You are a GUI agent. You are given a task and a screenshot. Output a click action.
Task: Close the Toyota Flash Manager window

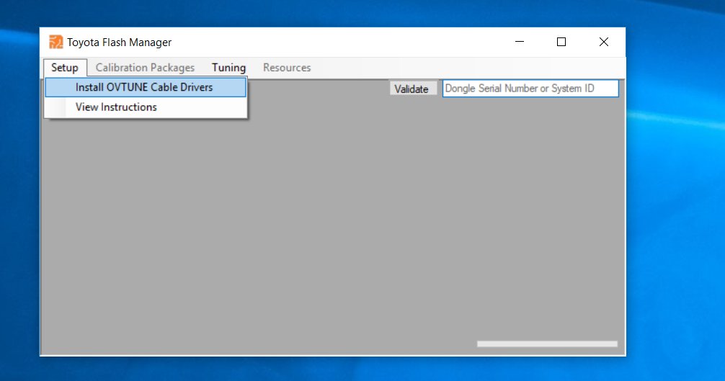pos(604,42)
